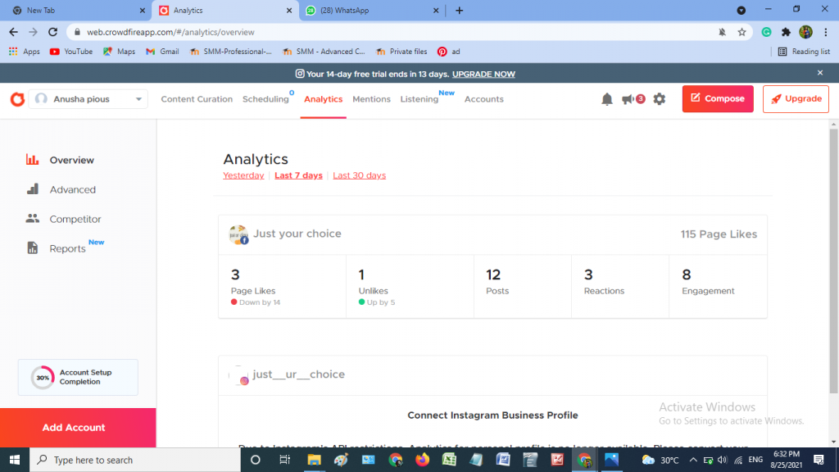Click the Just your choice page avatar

pos(238,234)
